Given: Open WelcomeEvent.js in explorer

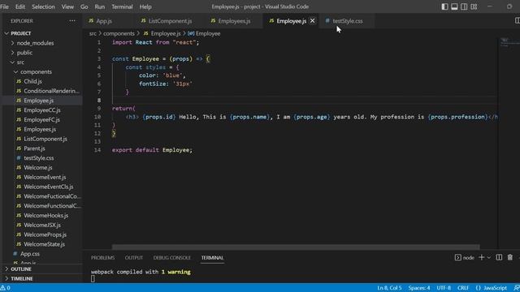Looking at the screenshot, I should [45, 178].
